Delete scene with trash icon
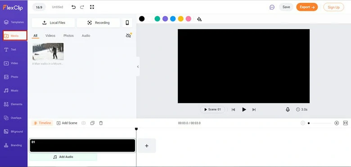Screen dimensions: 351x167 [x=101, y=123]
